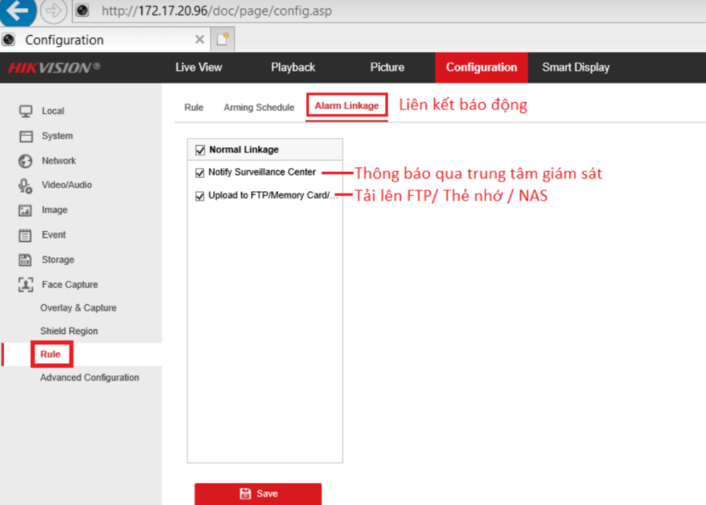706x505 pixels.
Task: Expand Advanced Configuration in the sidebar
Action: (x=90, y=377)
